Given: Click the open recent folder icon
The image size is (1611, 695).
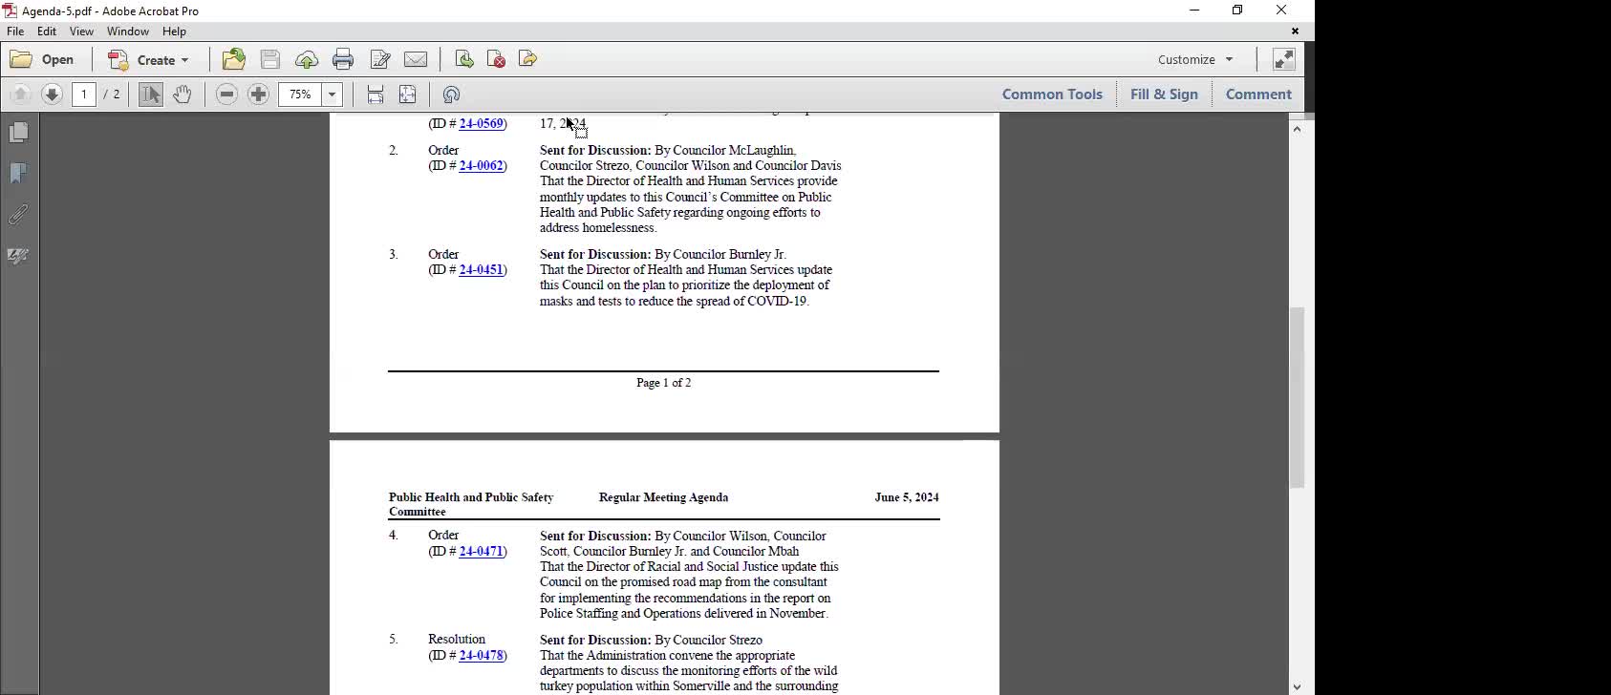Looking at the screenshot, I should tap(233, 59).
